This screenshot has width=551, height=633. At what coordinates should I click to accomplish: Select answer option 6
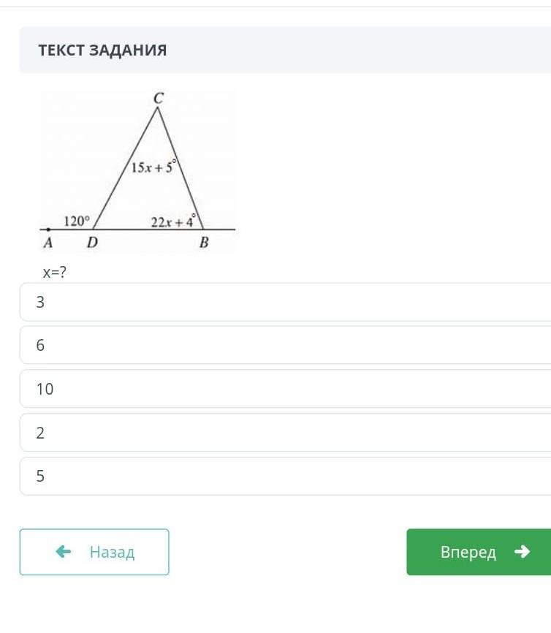pyautogui.click(x=285, y=345)
